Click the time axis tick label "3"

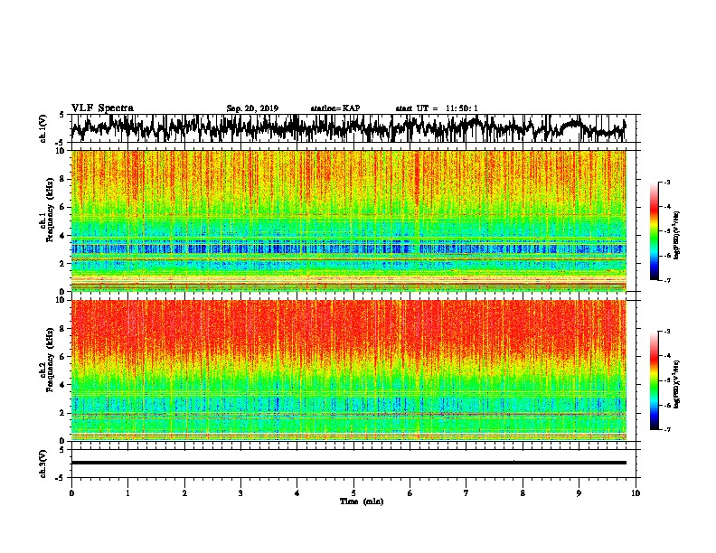pos(240,493)
